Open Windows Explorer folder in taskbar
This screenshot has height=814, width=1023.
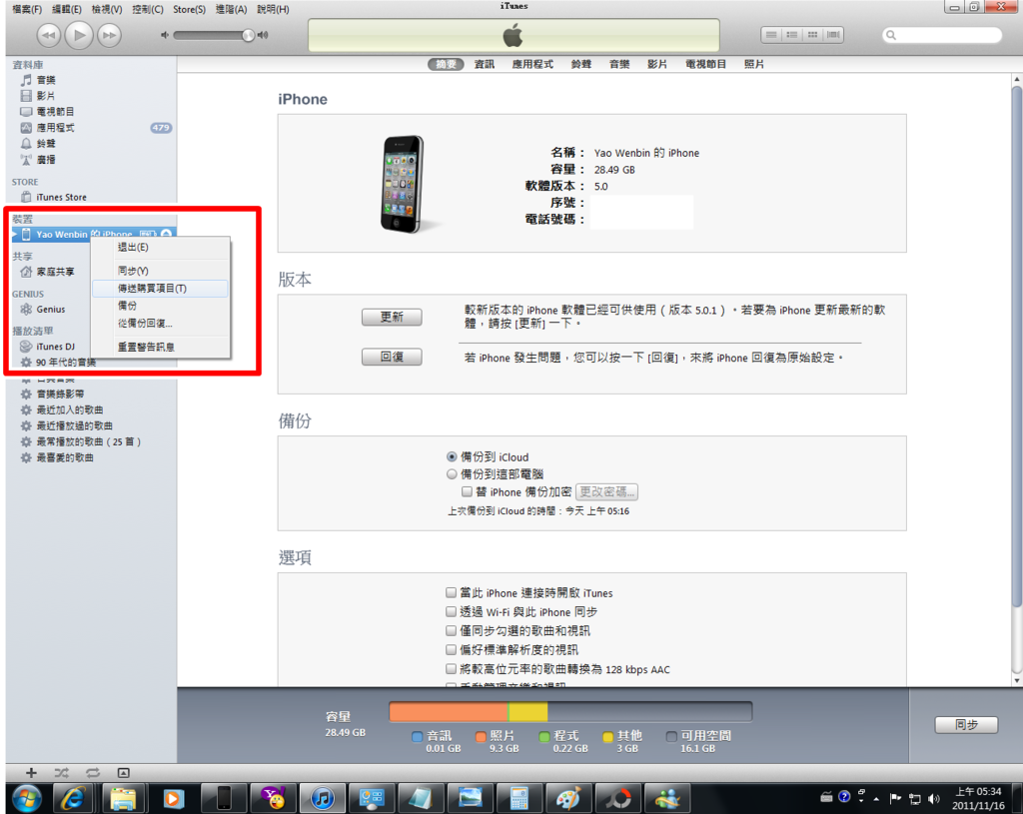point(122,798)
